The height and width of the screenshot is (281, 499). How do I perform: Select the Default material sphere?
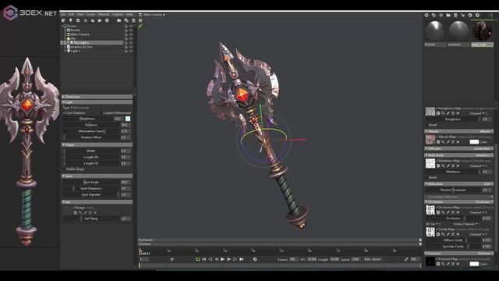coord(435,31)
